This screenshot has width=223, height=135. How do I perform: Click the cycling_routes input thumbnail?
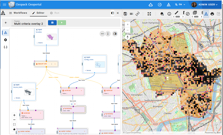coord(100,65)
